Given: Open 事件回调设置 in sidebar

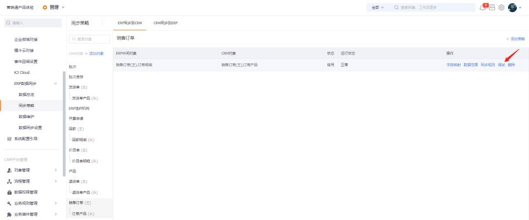Looking at the screenshot, I should point(26,61).
